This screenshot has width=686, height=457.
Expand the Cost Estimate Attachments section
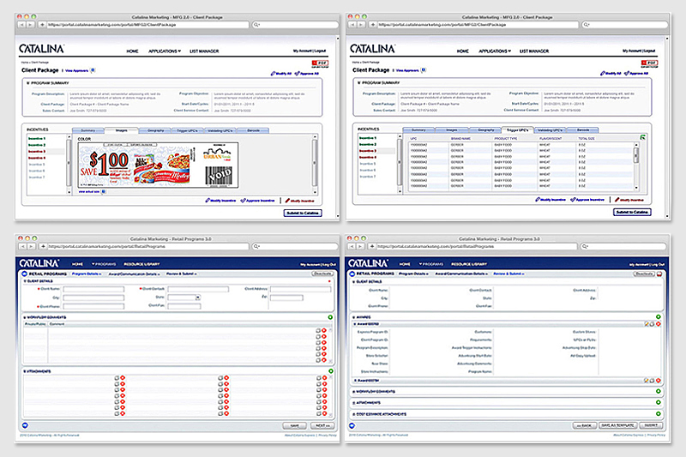tap(354, 415)
